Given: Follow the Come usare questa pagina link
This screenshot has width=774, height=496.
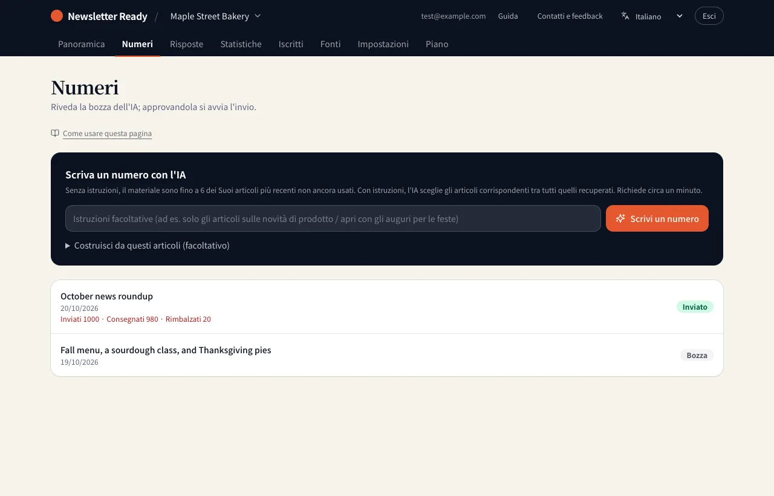Looking at the screenshot, I should point(107,134).
